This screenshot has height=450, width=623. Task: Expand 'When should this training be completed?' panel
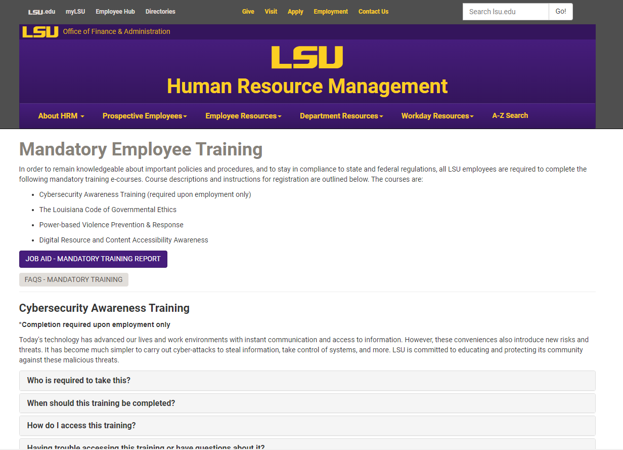(x=307, y=403)
